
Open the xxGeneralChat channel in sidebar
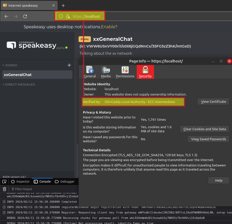pos(37,75)
